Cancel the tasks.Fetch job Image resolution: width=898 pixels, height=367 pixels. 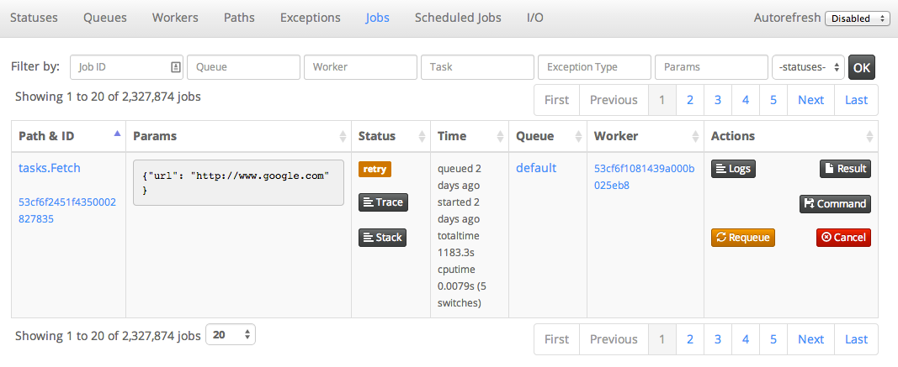point(843,238)
